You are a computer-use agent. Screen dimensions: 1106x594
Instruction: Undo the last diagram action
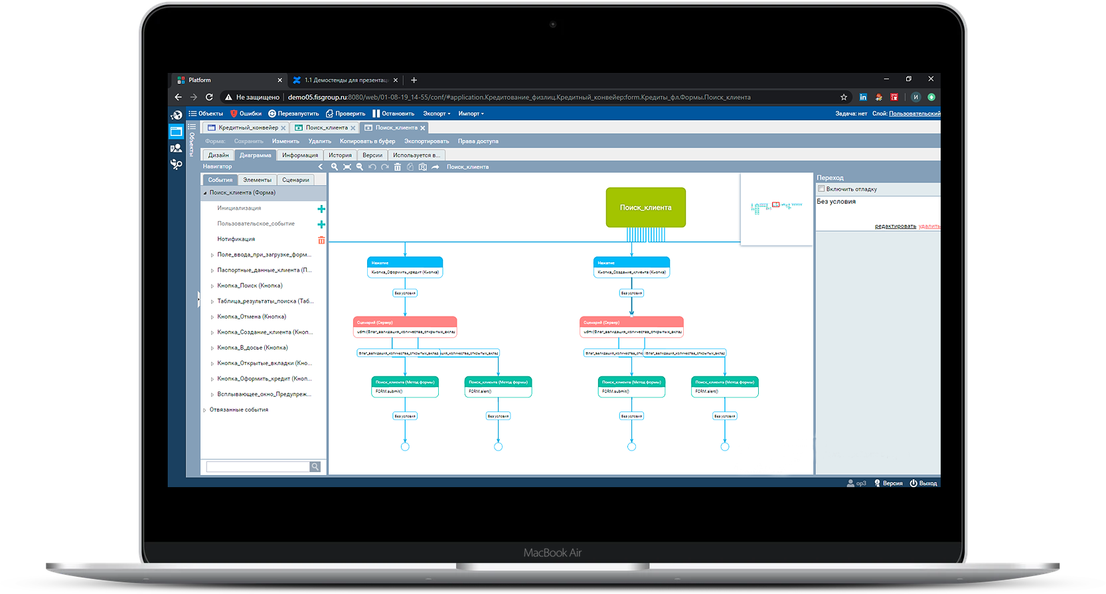(x=372, y=167)
